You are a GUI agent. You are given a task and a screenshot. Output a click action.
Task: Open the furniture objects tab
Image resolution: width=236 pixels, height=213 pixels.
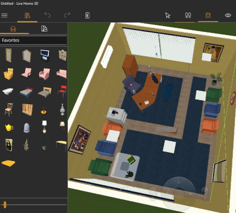click(x=13, y=29)
